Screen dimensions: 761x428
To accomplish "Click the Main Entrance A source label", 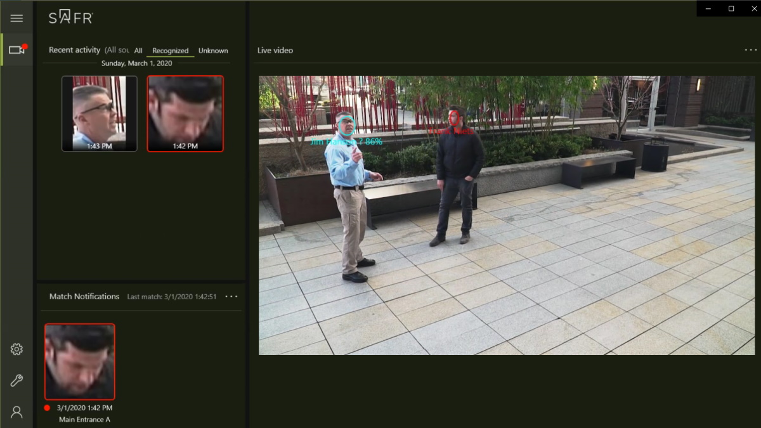I will (x=86, y=419).
